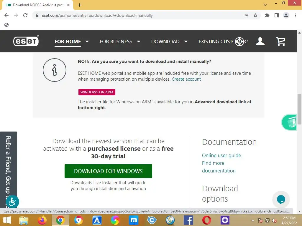Open the live chat bubble
The image size is (302, 226).
point(281,200)
